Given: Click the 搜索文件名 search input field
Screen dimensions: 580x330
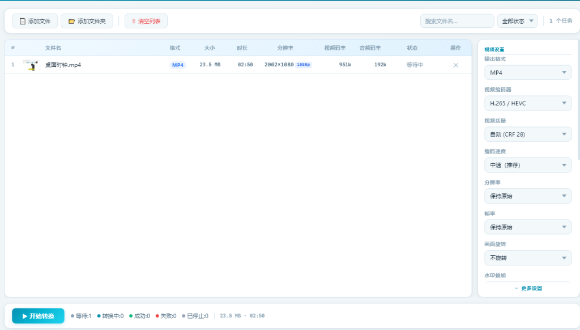Looking at the screenshot, I should tap(457, 21).
